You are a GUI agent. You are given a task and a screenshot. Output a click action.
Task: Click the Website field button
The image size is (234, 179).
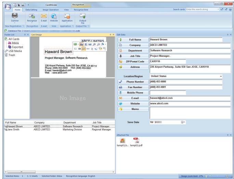133,104
